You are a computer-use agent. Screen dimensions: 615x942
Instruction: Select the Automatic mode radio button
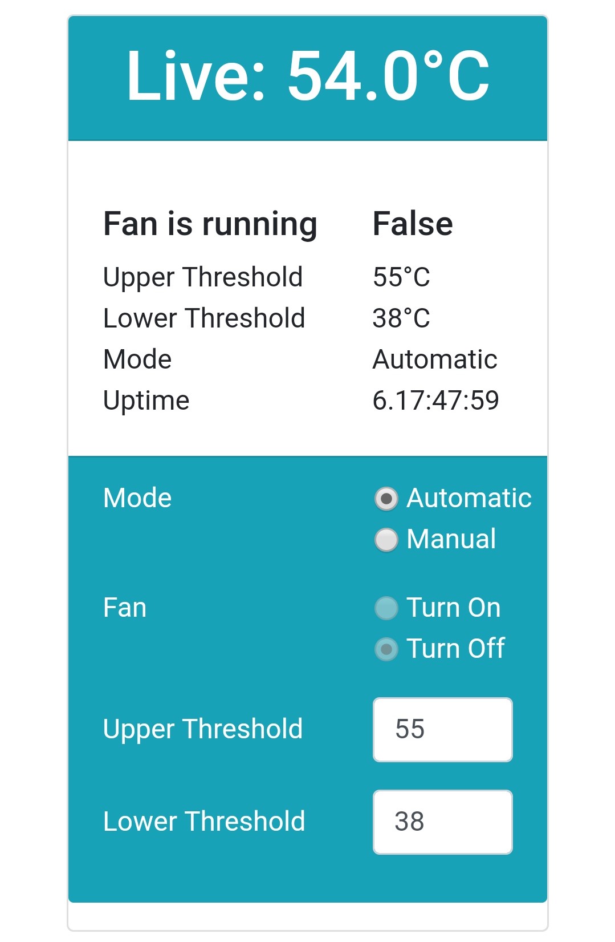point(386,499)
